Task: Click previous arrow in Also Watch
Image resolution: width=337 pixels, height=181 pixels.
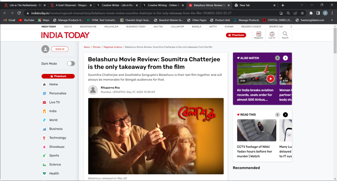Action: tap(277, 58)
